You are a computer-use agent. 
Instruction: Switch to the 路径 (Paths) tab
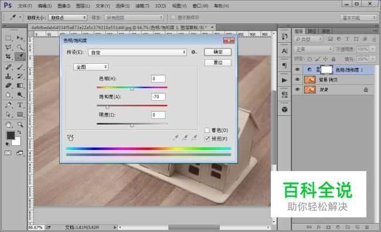coord(312,31)
